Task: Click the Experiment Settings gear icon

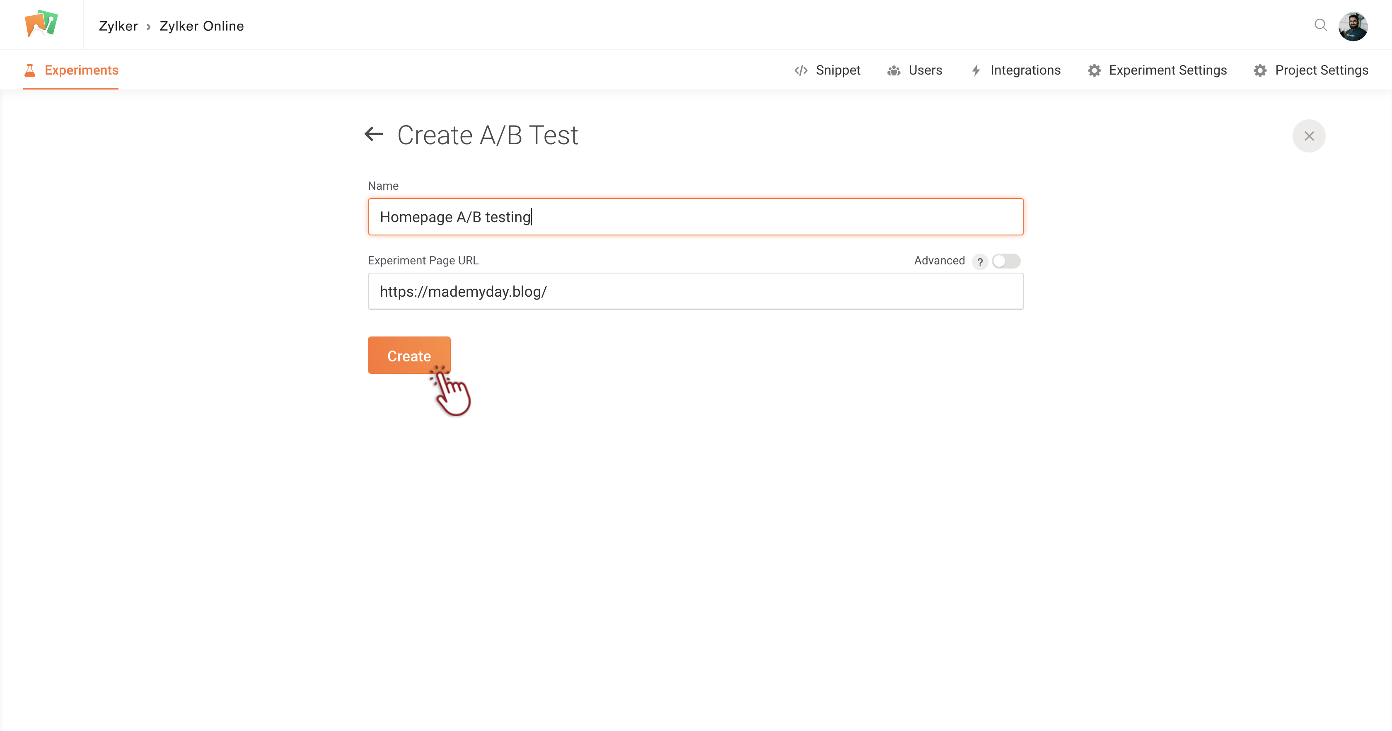Action: coord(1094,71)
